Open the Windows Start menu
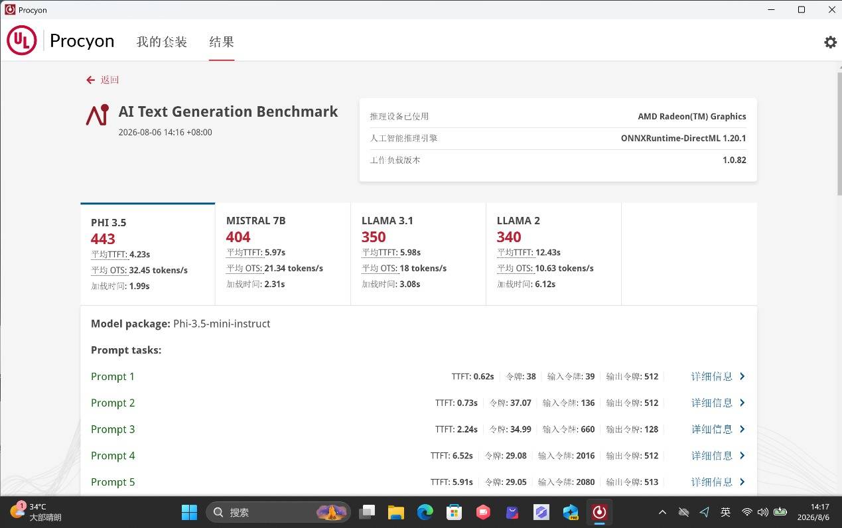This screenshot has height=528, width=842. pyautogui.click(x=189, y=512)
